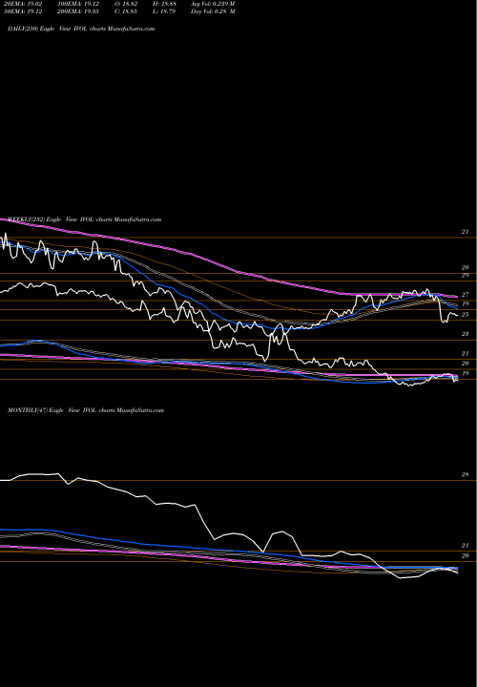Image resolution: width=477 pixels, height=687 pixels.
Task: Click the close price 'C: 18.83'
Action: point(128,11)
